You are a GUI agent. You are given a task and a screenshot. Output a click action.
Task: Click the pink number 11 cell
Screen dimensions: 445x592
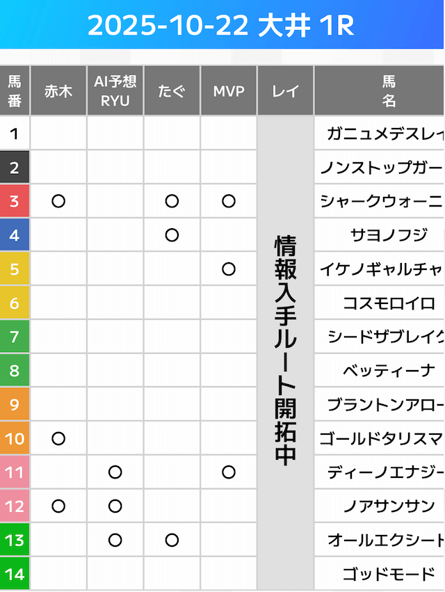pyautogui.click(x=15, y=472)
